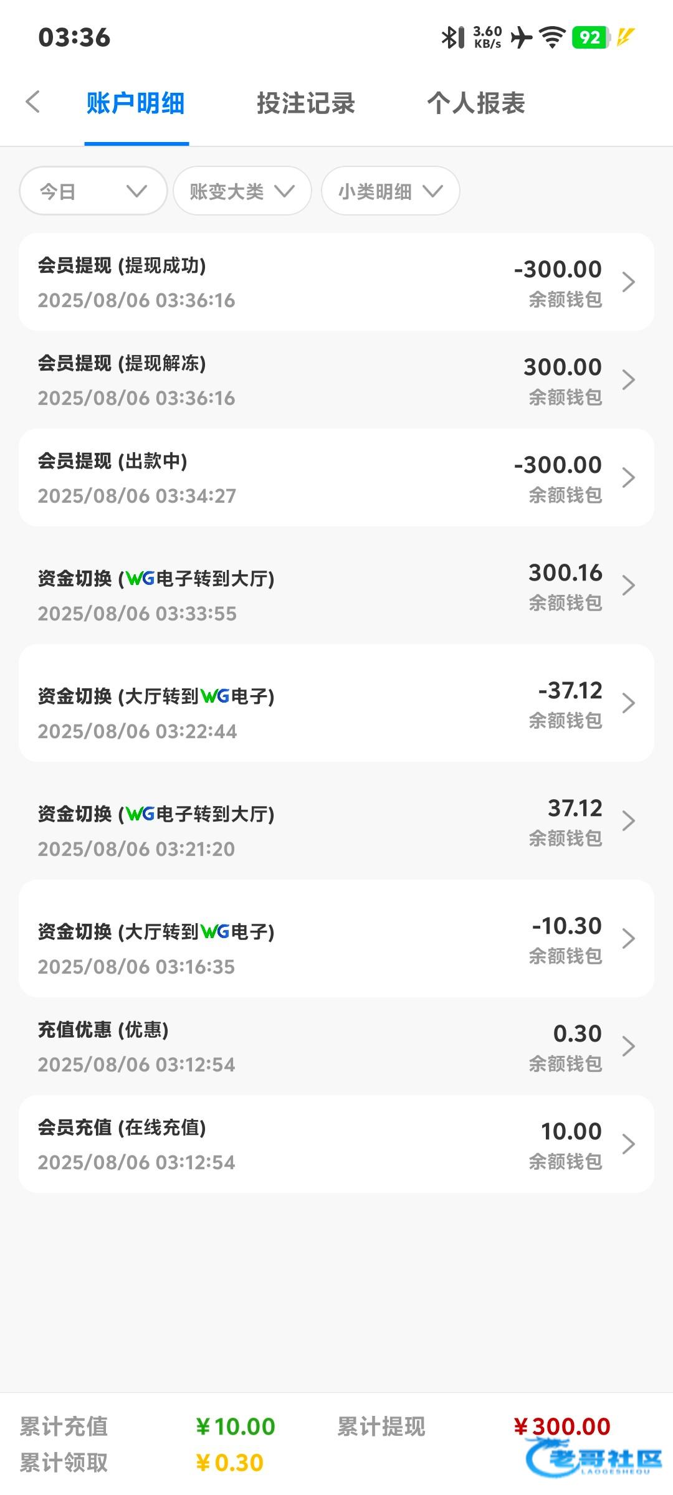The width and height of the screenshot is (673, 1495).
Task: Tap the airplane mode status icon
Action: click(521, 37)
